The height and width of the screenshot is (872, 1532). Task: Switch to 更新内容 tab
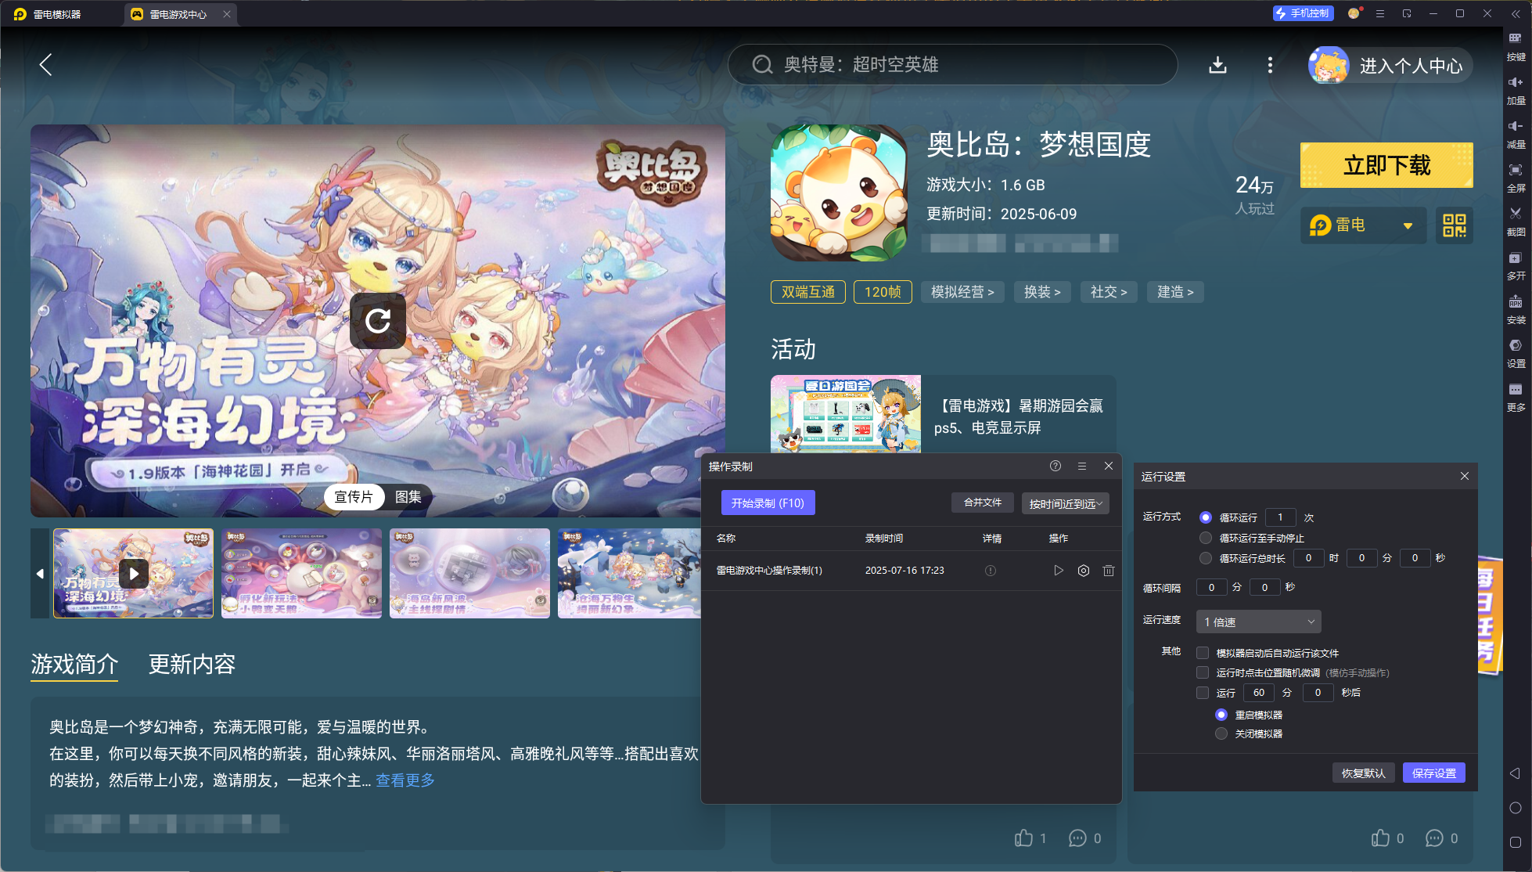192,665
